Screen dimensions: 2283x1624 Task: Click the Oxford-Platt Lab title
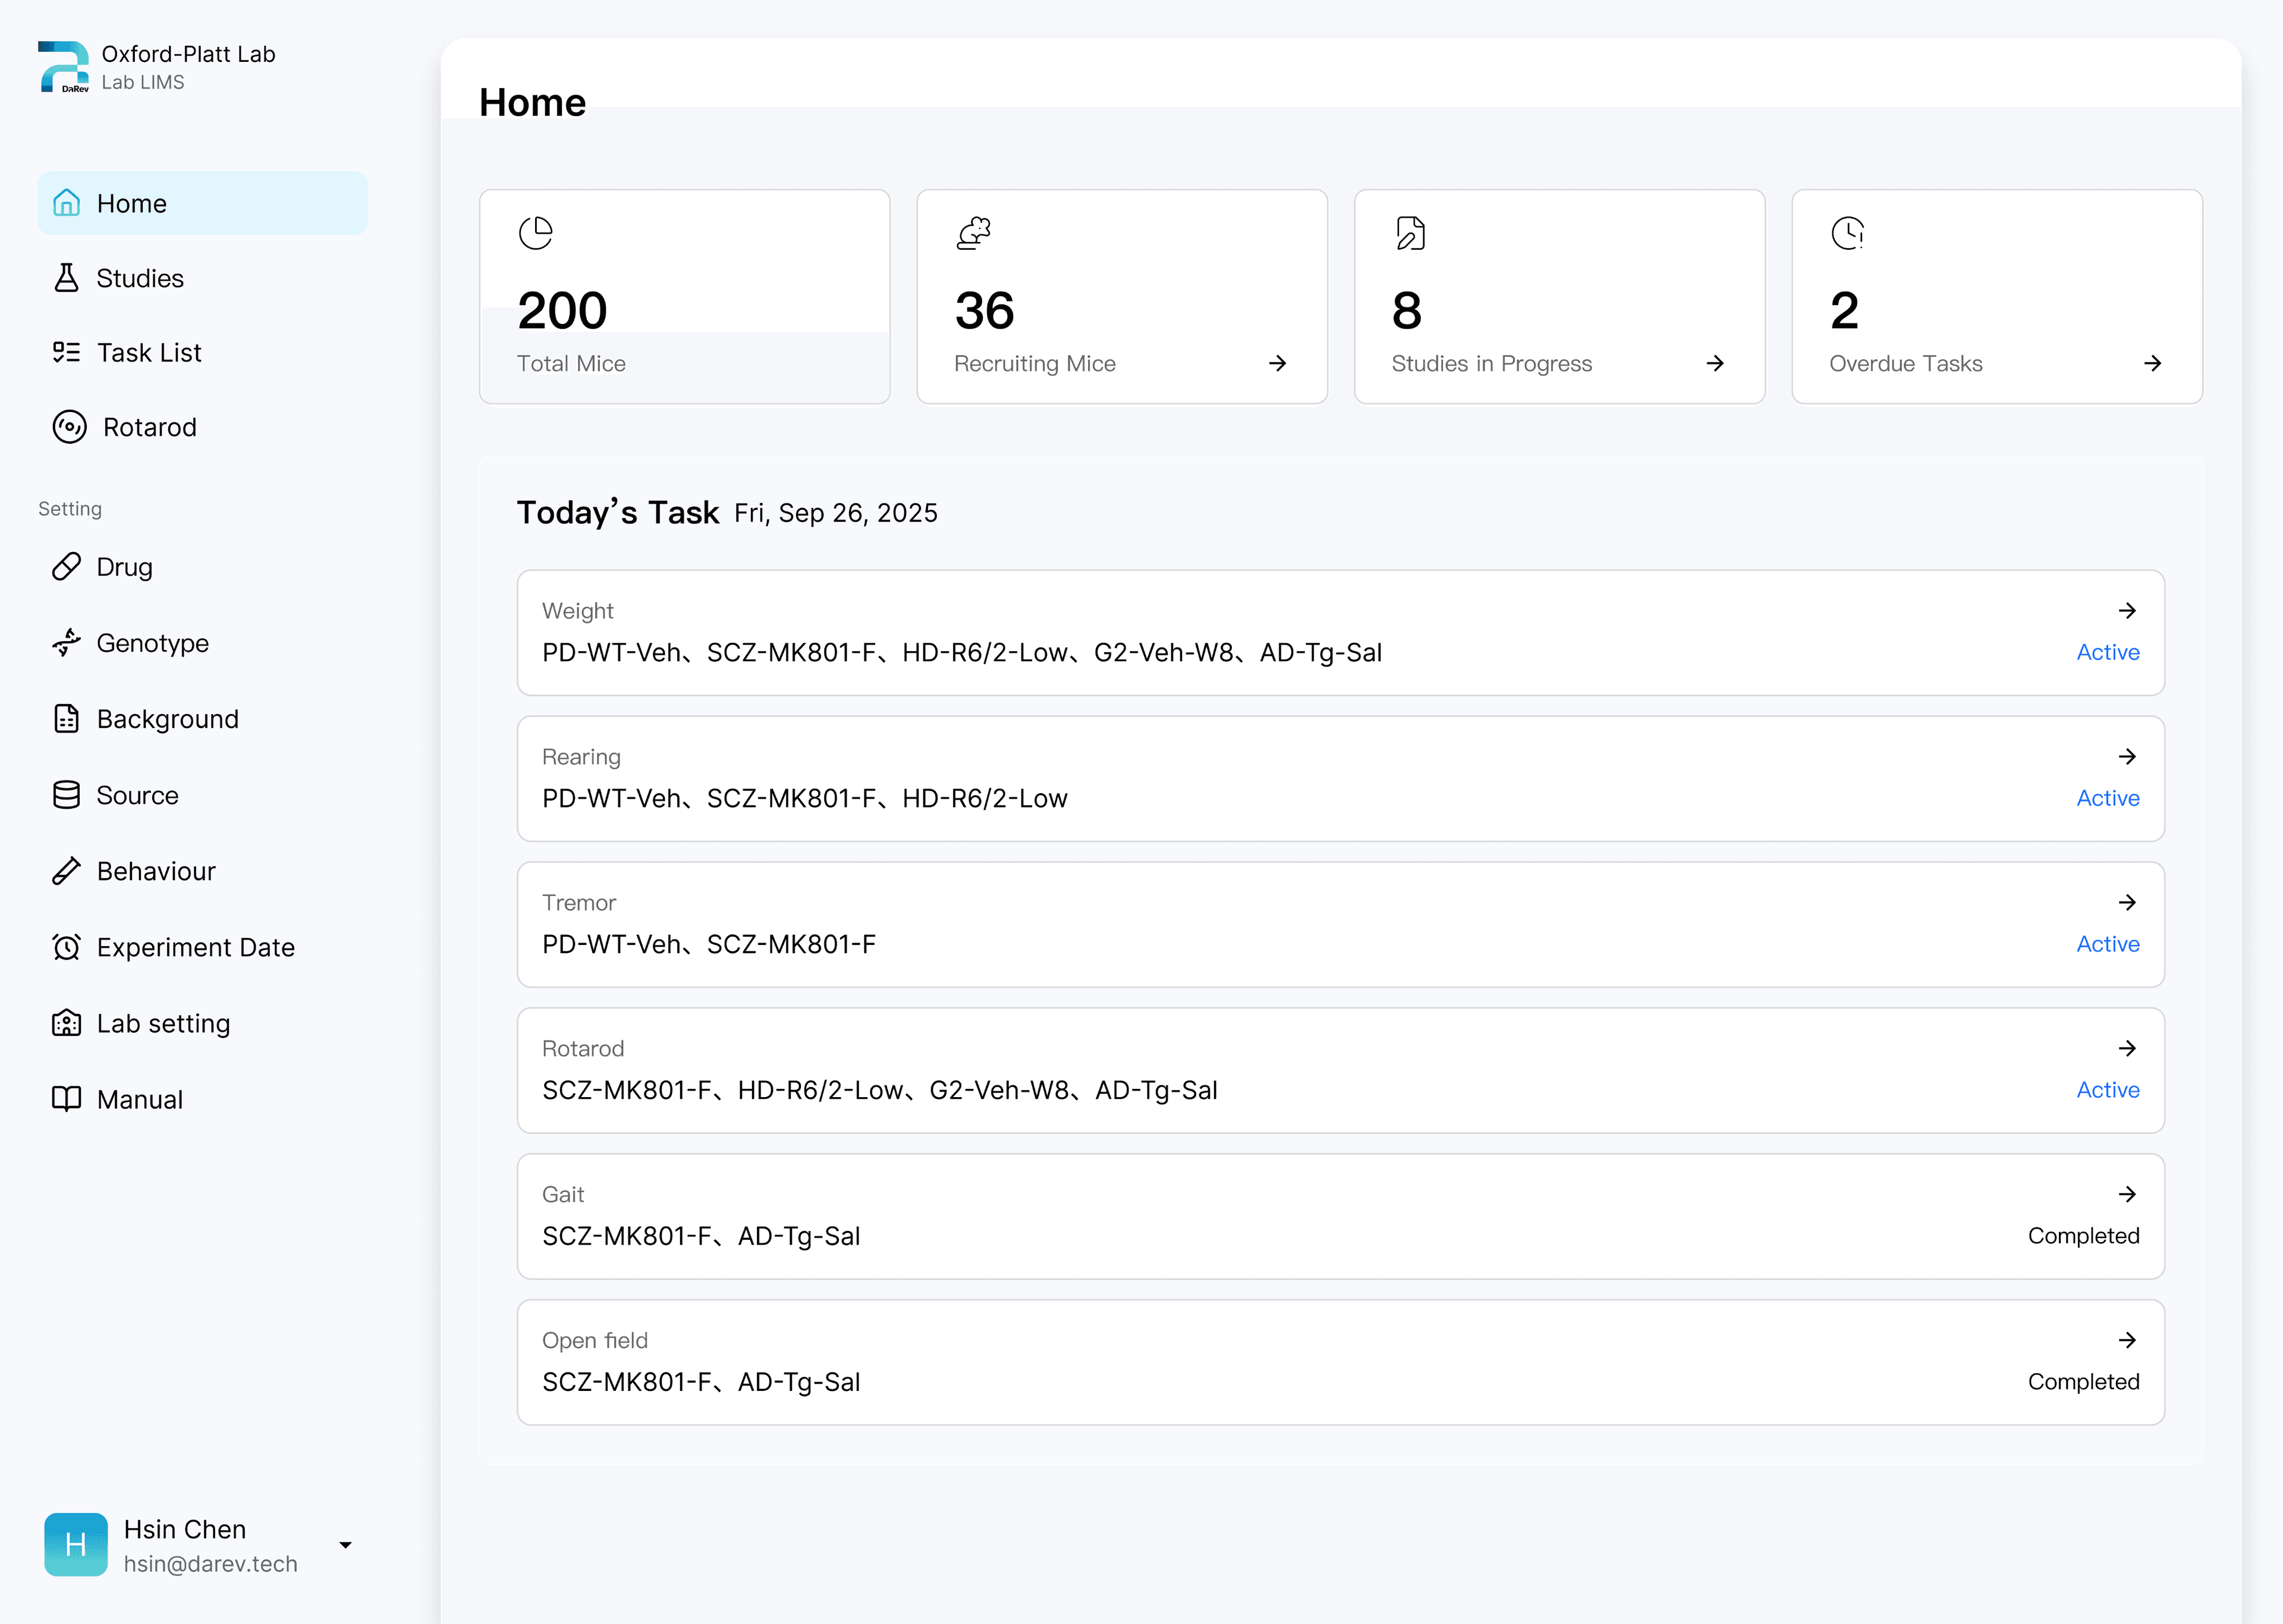(x=189, y=54)
